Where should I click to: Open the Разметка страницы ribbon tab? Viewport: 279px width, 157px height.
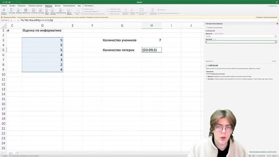[x=35, y=6]
